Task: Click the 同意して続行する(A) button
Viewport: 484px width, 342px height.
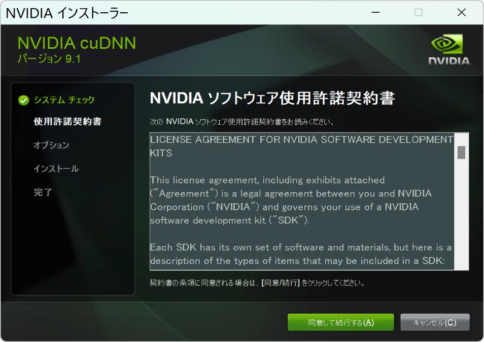Action: (340, 323)
